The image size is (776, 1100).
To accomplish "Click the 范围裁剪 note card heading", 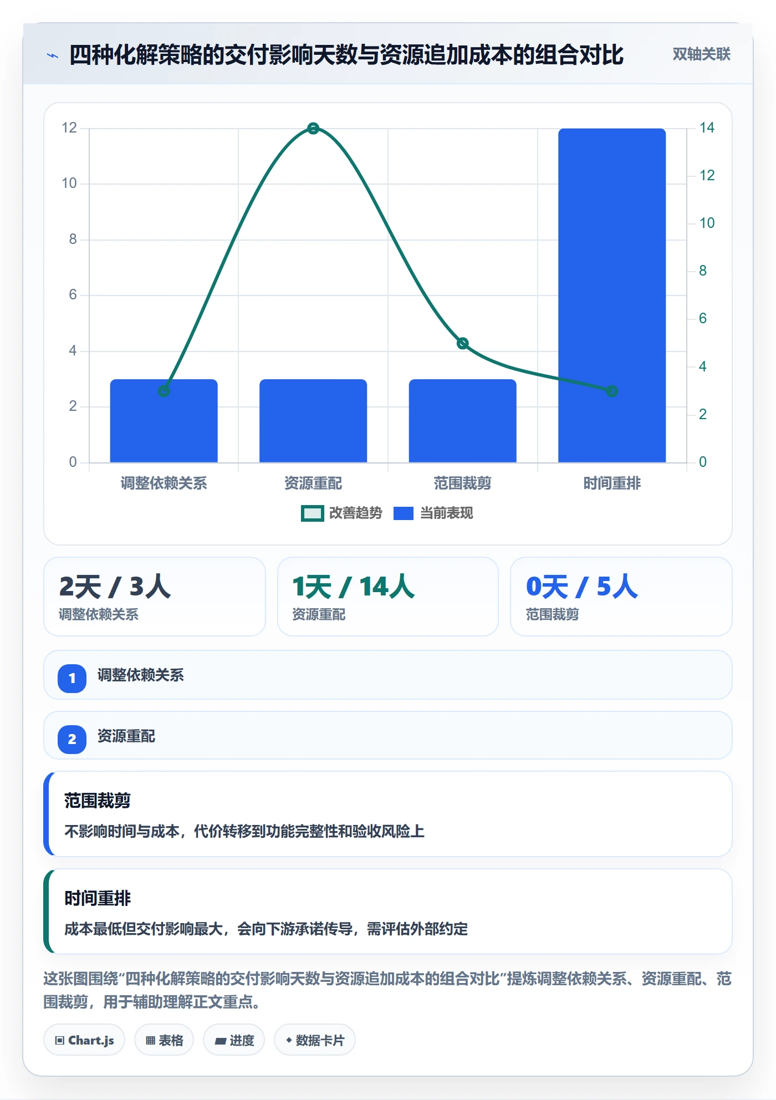I will 98,801.
